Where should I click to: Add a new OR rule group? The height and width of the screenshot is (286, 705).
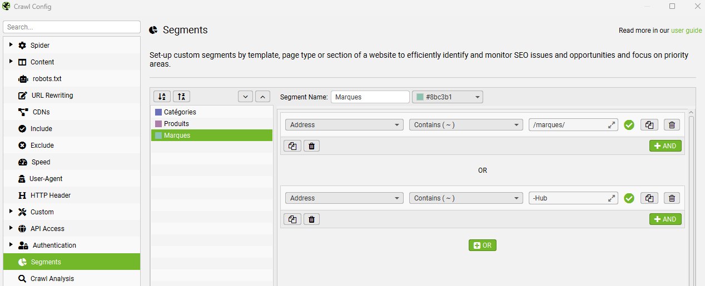tap(482, 245)
